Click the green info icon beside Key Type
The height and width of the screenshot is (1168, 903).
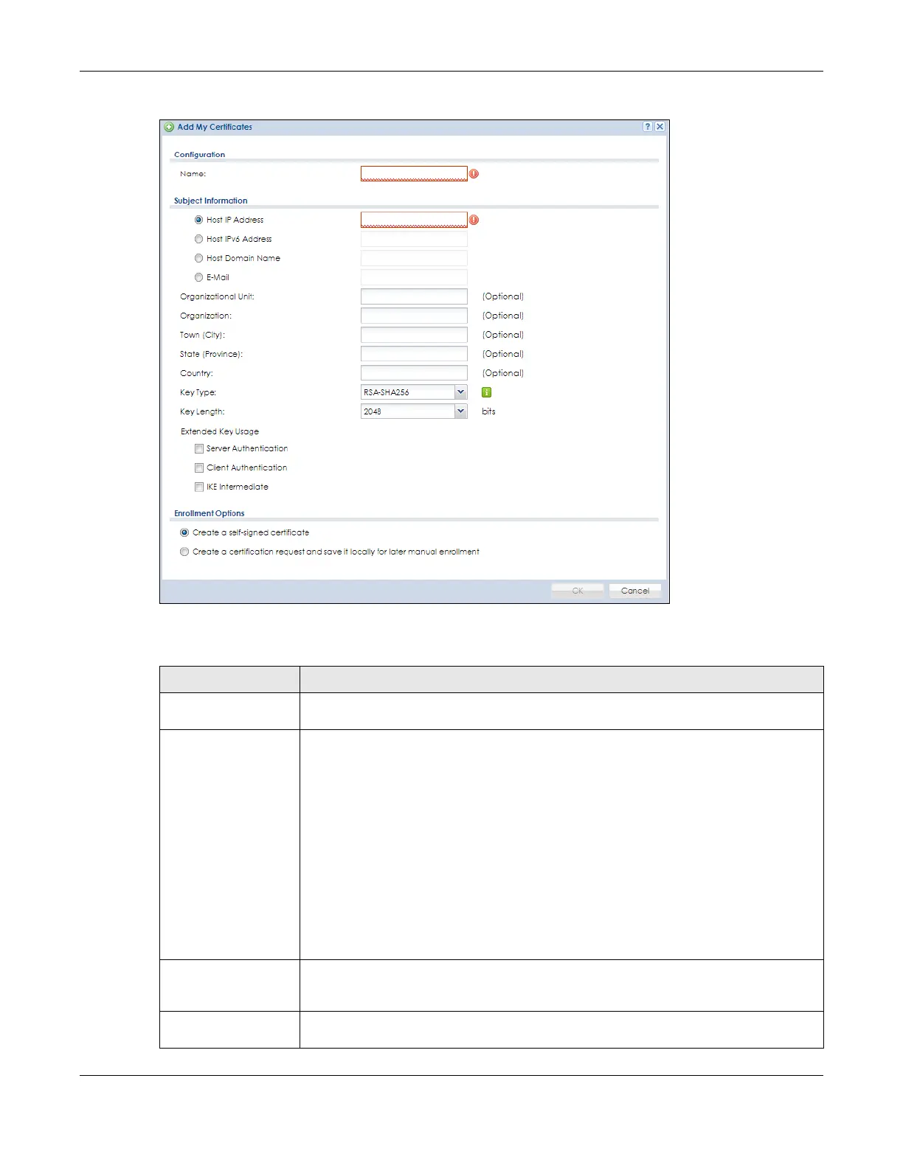pyautogui.click(x=486, y=392)
